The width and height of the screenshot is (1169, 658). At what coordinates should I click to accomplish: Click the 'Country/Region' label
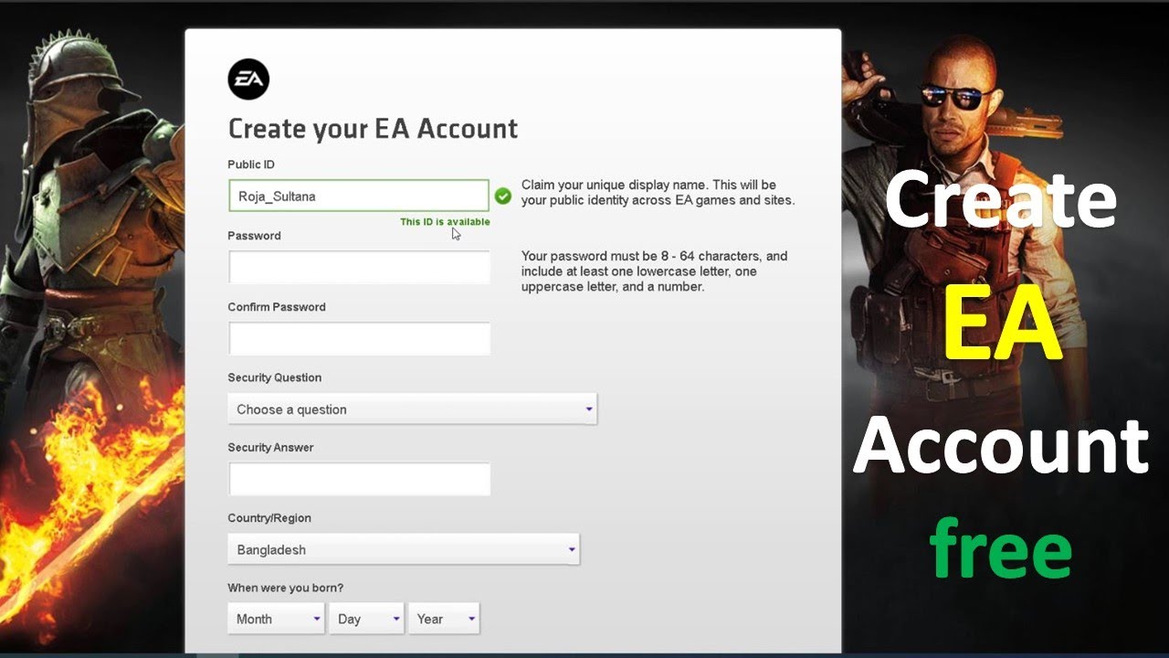pos(269,518)
